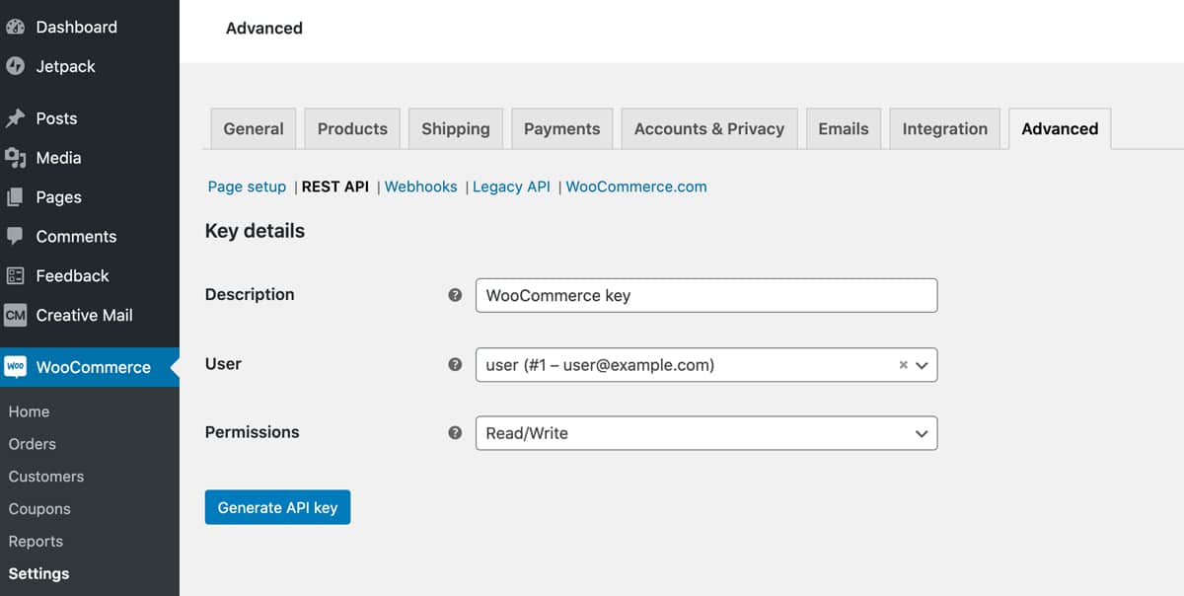Click the Comments bubble icon
This screenshot has height=596, width=1184.
coord(15,237)
